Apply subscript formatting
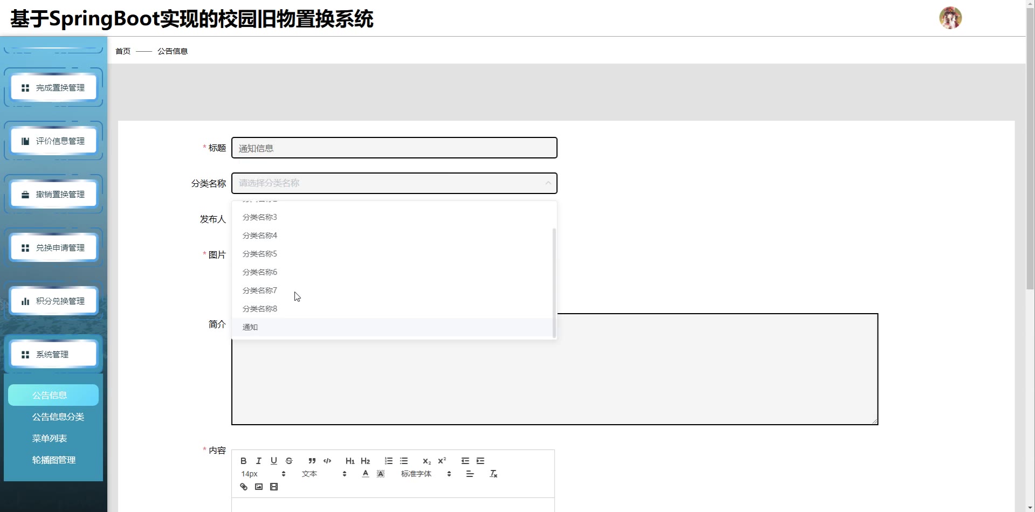The width and height of the screenshot is (1035, 512). click(x=427, y=461)
